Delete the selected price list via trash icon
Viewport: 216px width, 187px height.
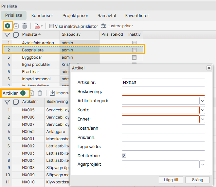pos(25,26)
